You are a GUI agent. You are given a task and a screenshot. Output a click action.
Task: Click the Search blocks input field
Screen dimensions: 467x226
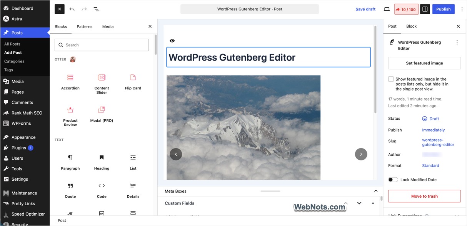point(102,45)
